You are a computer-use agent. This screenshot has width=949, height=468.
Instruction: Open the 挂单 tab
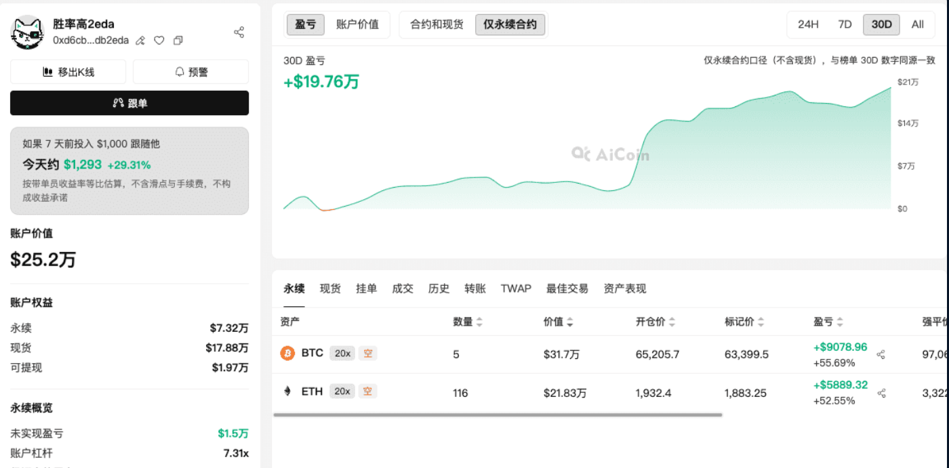tap(366, 289)
